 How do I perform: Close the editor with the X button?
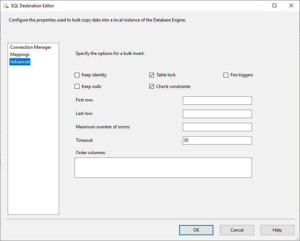291,5
